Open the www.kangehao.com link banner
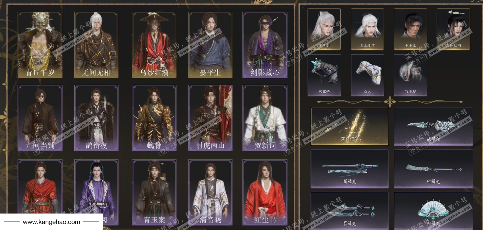 point(52,222)
